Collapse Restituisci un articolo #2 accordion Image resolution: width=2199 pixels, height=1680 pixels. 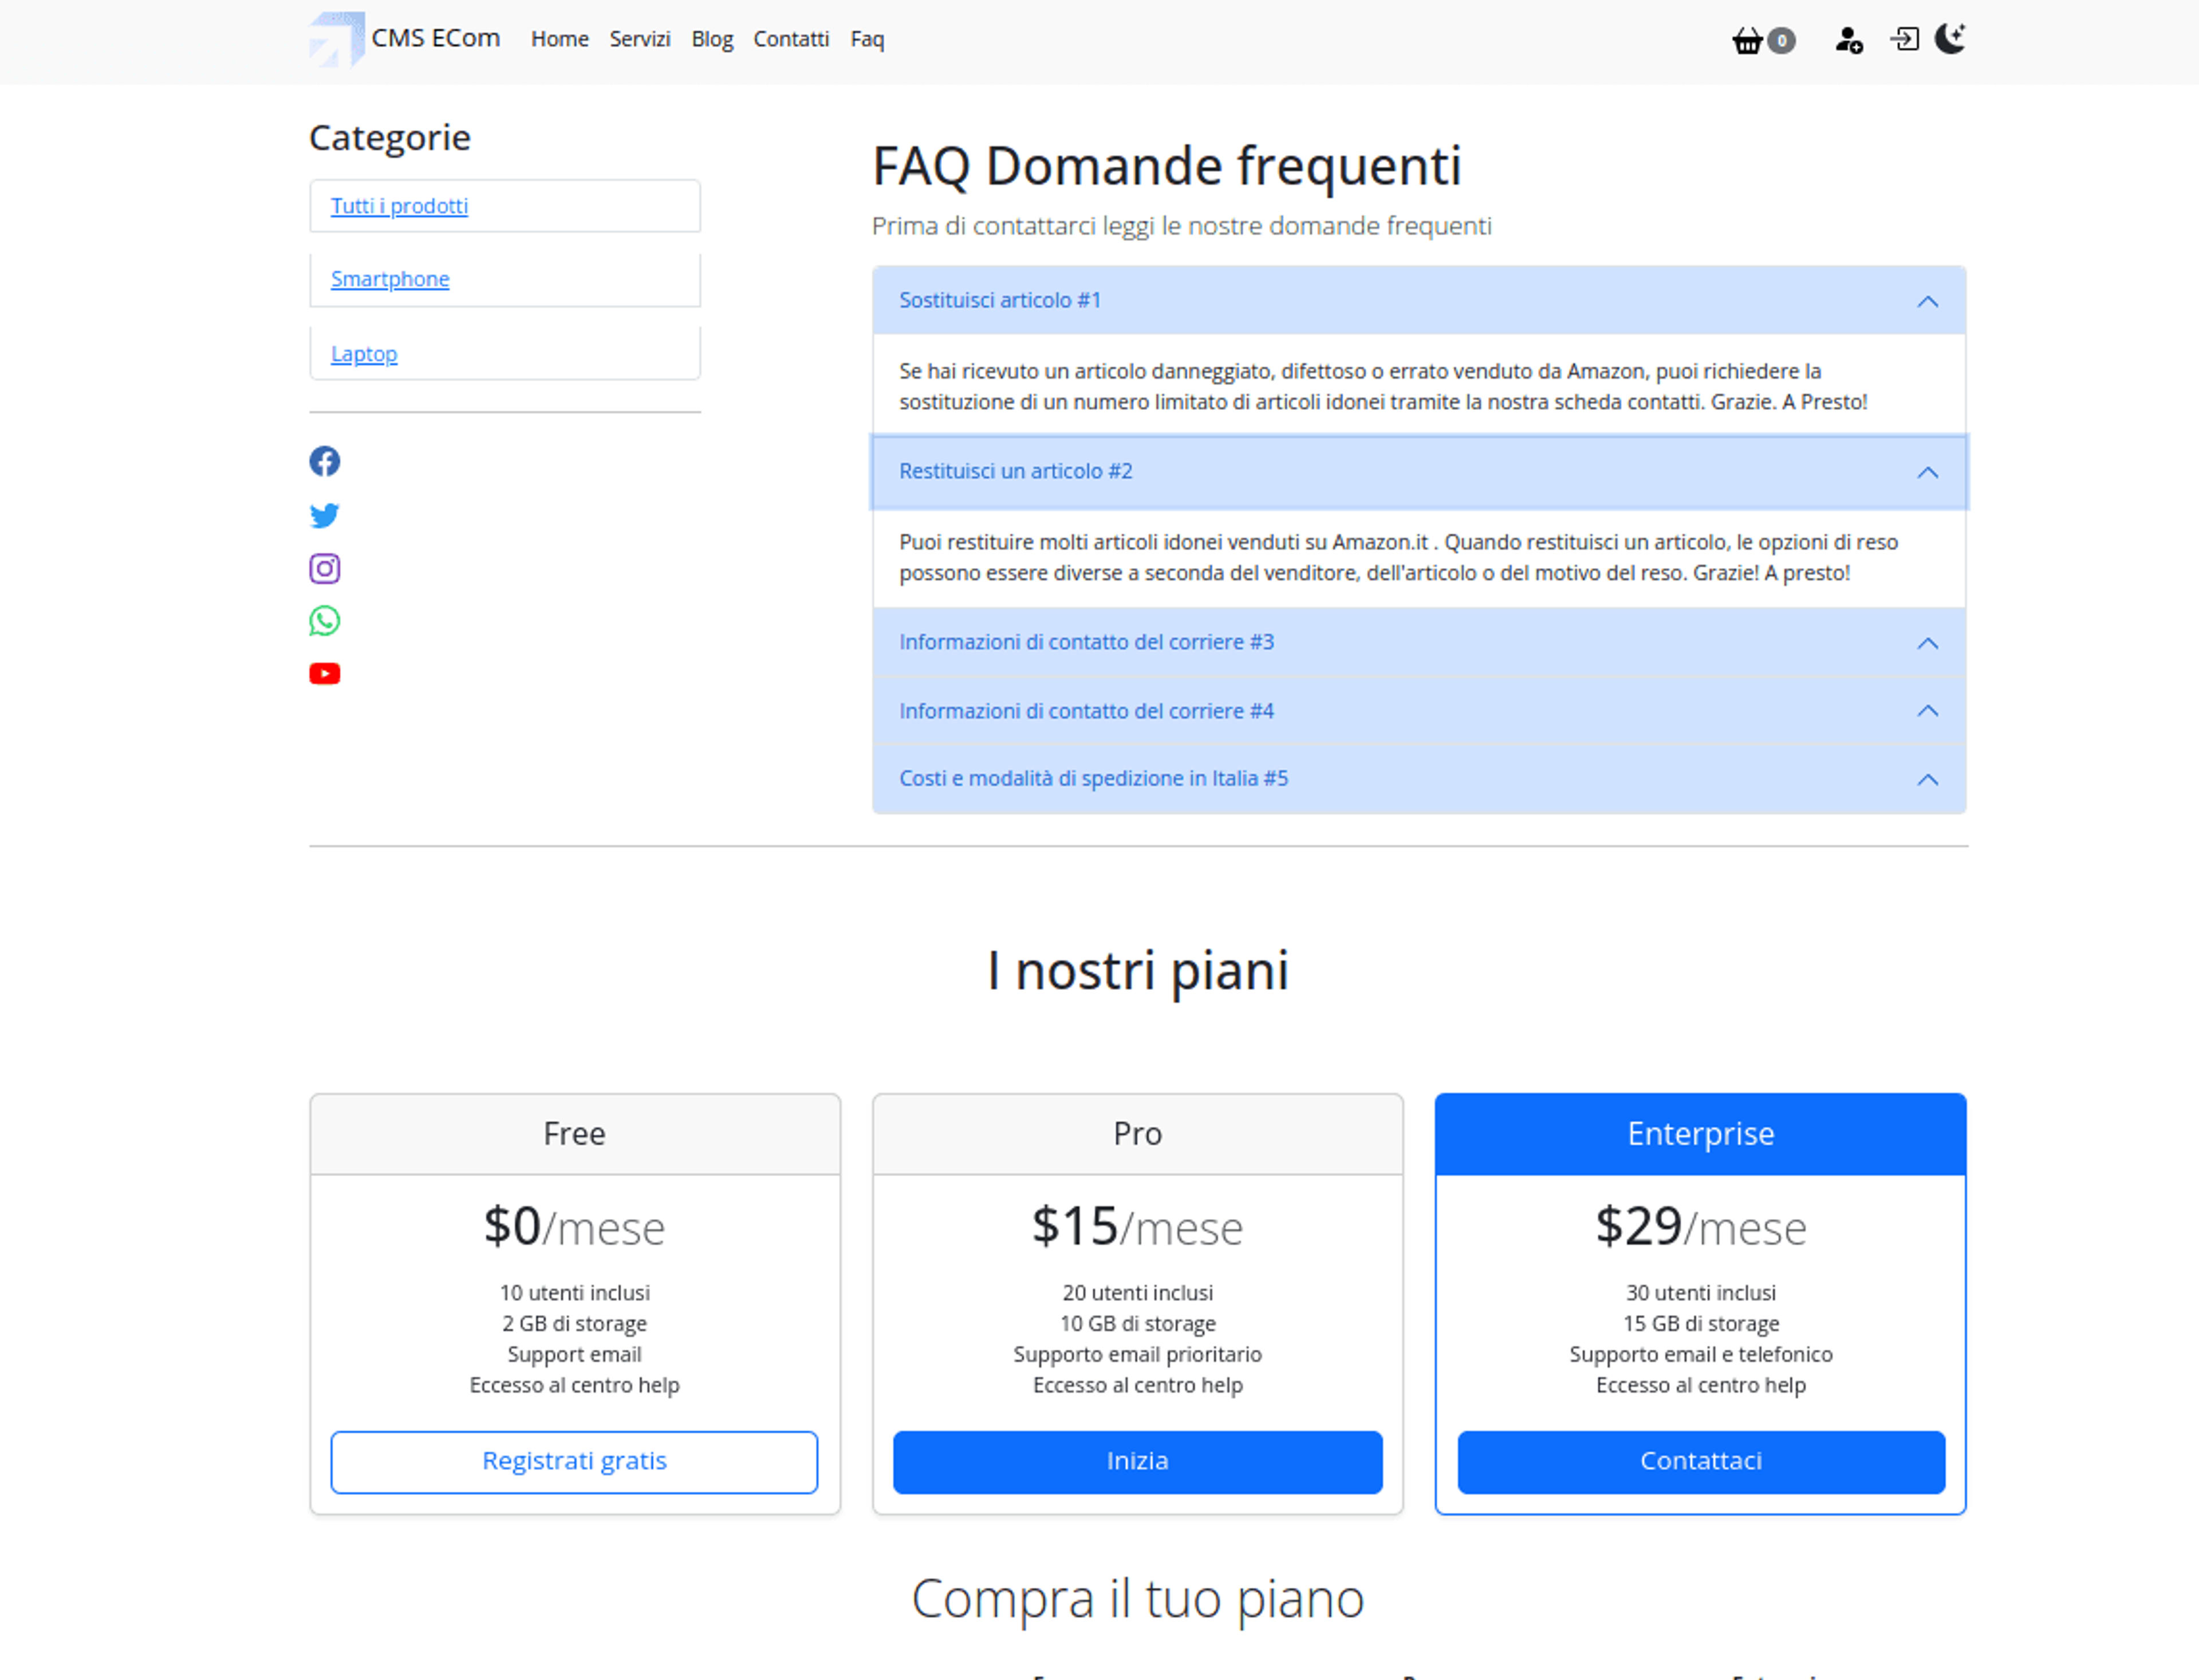[1419, 472]
